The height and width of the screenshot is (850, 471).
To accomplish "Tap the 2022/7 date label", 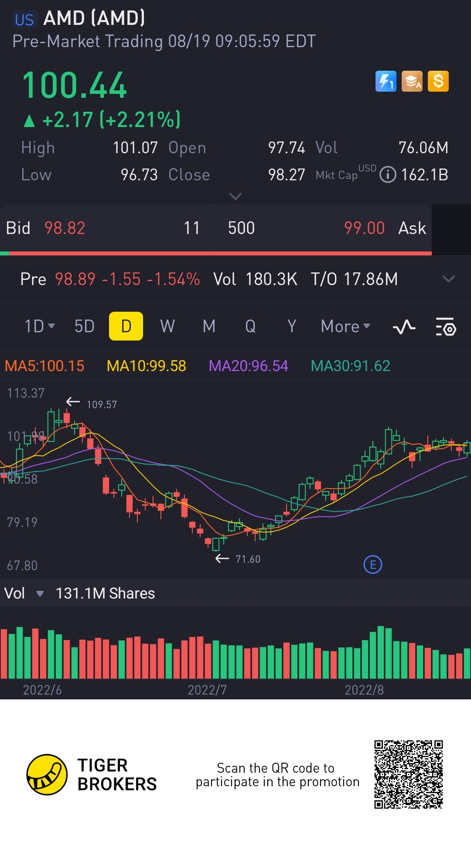I will [x=207, y=690].
